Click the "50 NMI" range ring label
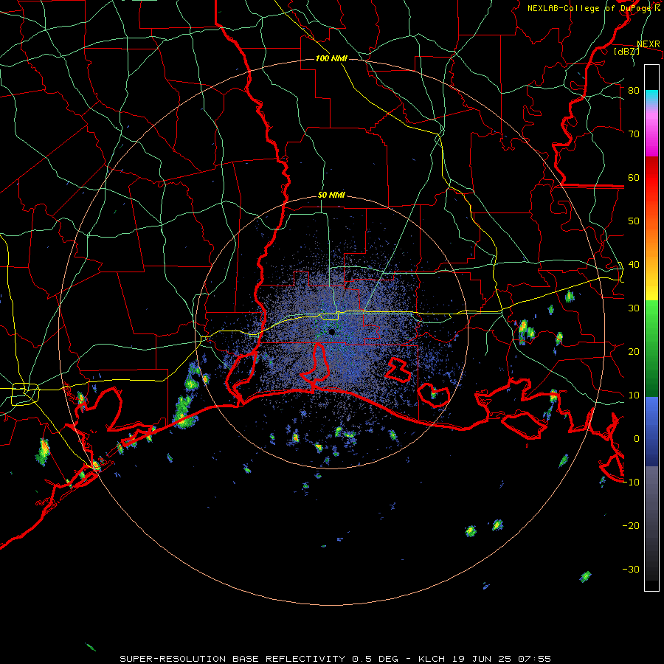The image size is (664, 664). (331, 196)
